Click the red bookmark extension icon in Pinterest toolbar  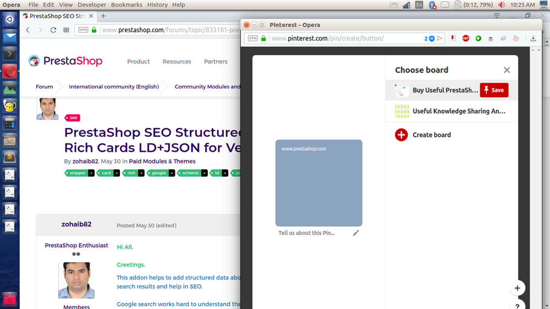pyautogui.click(x=453, y=38)
